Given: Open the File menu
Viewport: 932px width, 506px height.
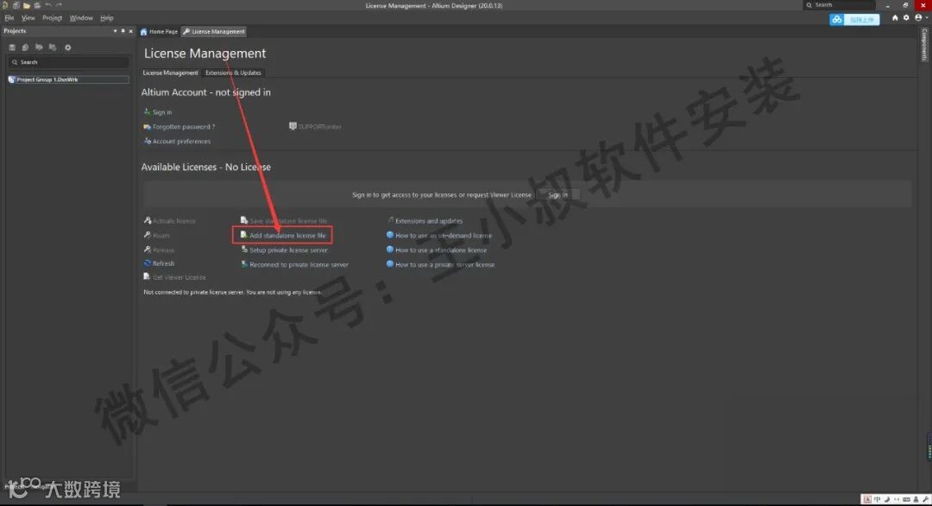Looking at the screenshot, I should [x=9, y=18].
